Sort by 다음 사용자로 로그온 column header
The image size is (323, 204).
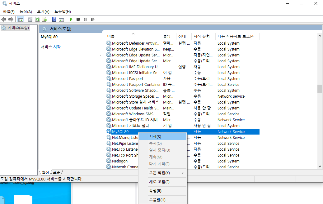click(x=237, y=36)
